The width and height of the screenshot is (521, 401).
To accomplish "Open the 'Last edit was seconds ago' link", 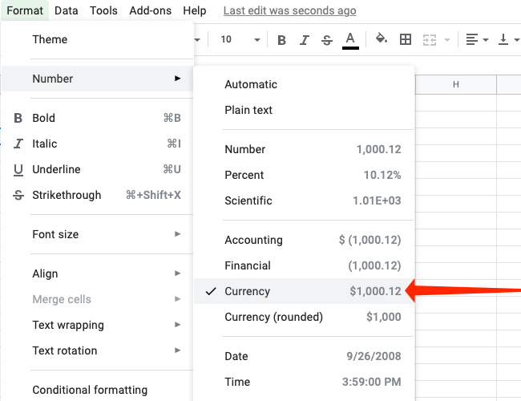I will point(289,10).
